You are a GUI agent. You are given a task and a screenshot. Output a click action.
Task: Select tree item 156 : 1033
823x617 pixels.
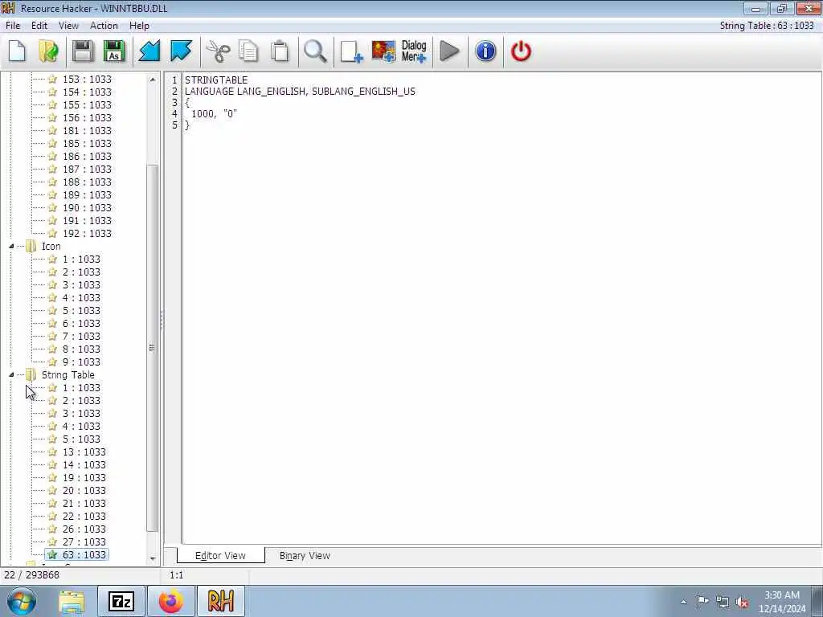(87, 118)
